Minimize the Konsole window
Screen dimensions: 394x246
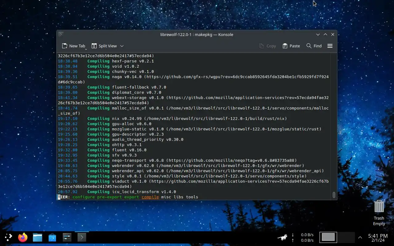coord(318,34)
